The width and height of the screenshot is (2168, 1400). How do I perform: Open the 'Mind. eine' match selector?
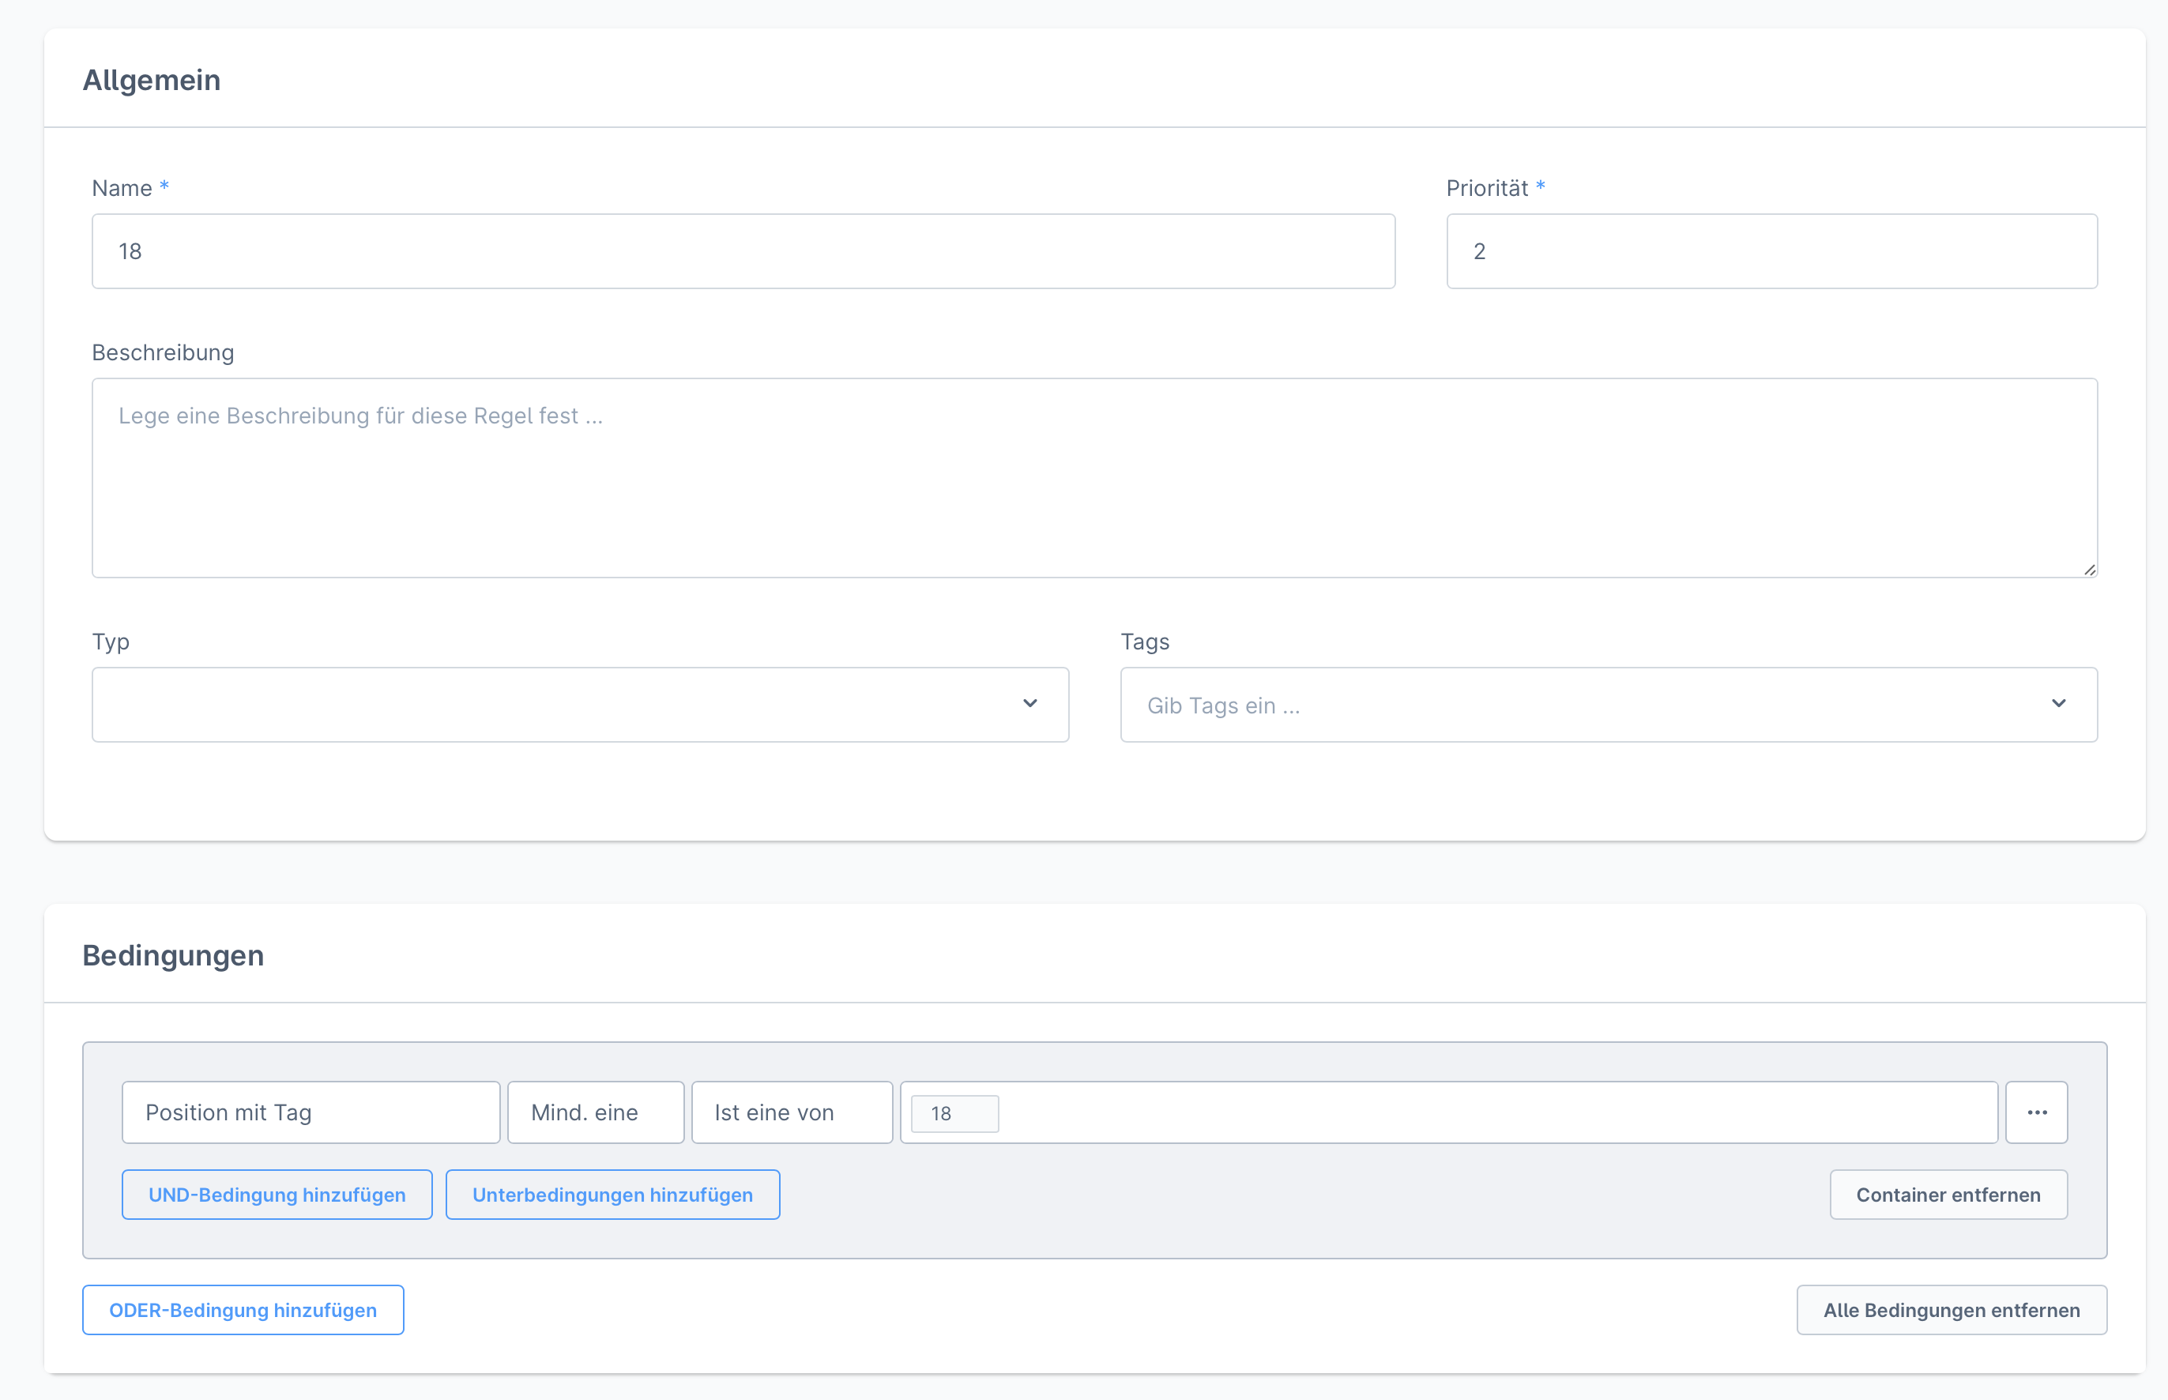596,1112
